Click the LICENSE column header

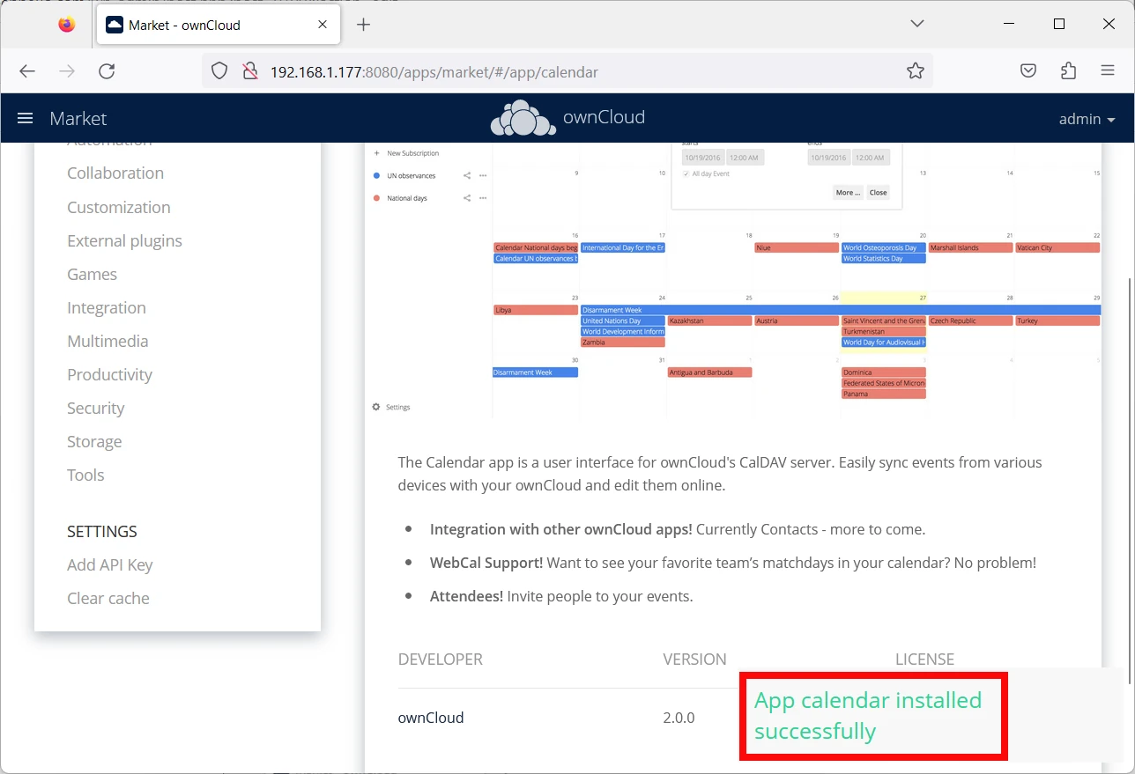pyautogui.click(x=924, y=660)
